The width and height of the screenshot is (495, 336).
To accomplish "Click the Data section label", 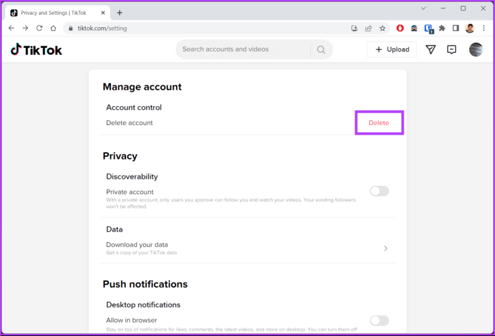I will click(114, 229).
